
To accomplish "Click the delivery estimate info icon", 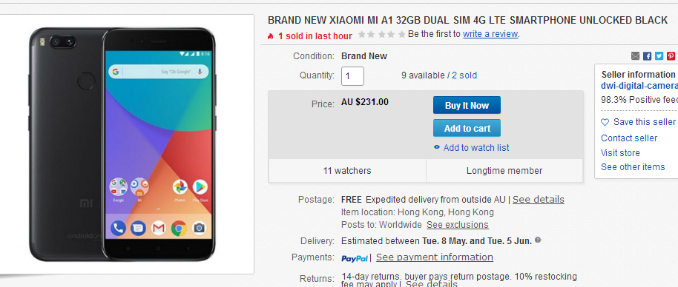I will [x=538, y=240].
